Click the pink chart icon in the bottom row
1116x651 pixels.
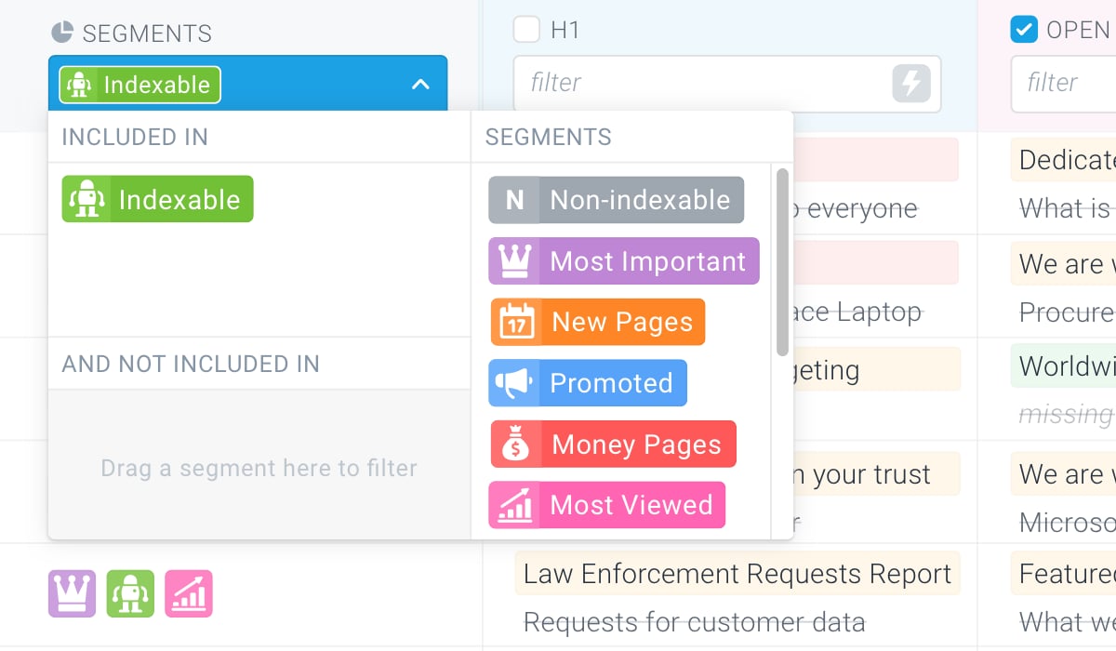click(x=189, y=593)
